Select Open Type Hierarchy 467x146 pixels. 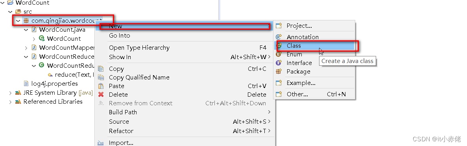[x=184, y=48]
